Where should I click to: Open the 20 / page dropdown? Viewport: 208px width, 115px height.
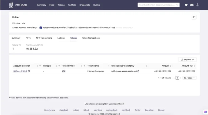[x=189, y=78]
